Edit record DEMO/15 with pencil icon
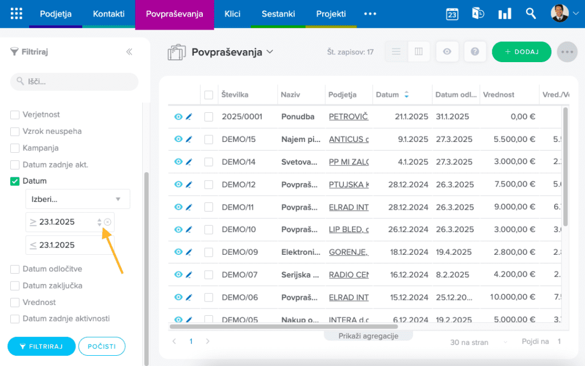 point(189,139)
